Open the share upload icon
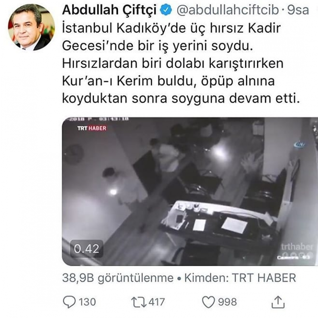Image resolution: width=318 pixels, height=318 pixels. pyautogui.click(x=278, y=302)
